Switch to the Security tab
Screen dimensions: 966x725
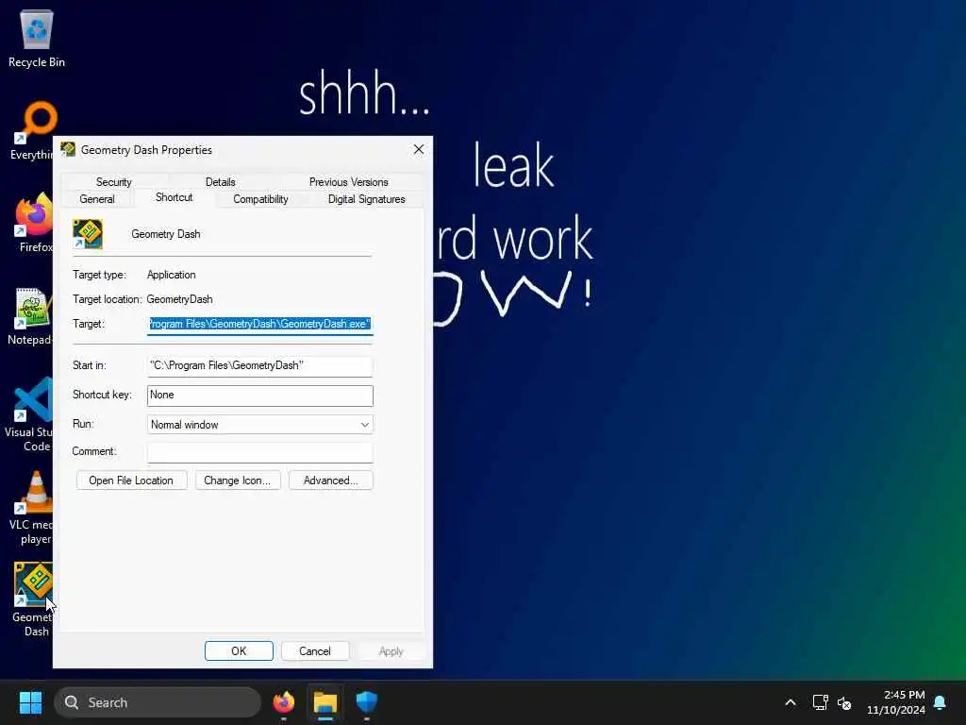click(x=114, y=182)
